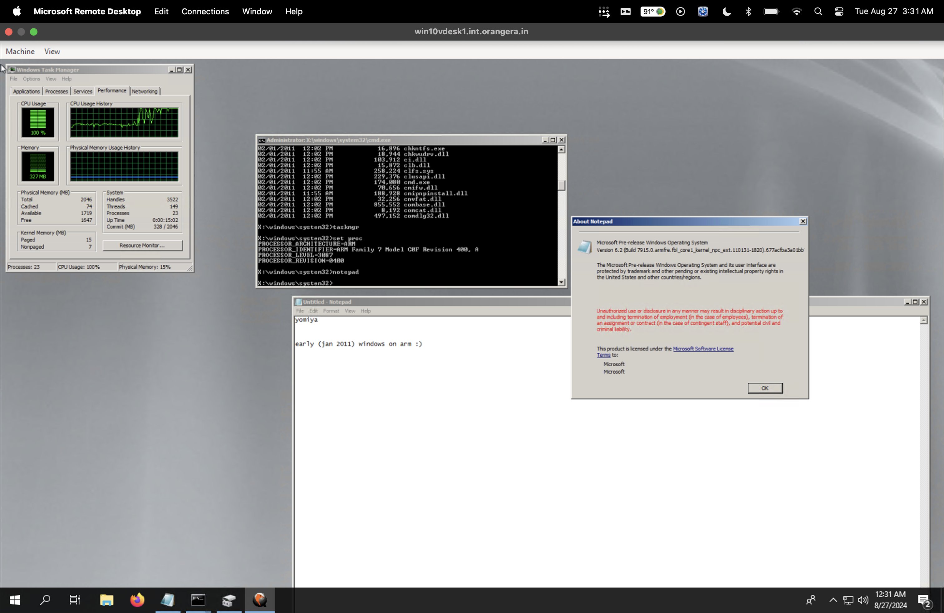Switch to Task Manager Services tab
Viewport: 944px width, 613px height.
82,91
